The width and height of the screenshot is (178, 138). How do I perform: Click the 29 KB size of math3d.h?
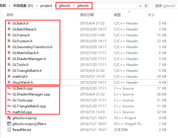click(x=162, y=76)
